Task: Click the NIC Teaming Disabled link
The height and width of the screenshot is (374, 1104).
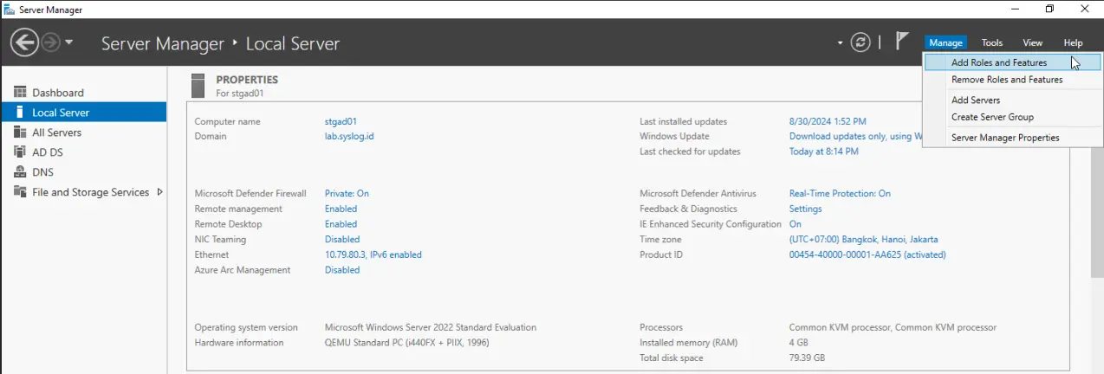Action: click(x=342, y=240)
